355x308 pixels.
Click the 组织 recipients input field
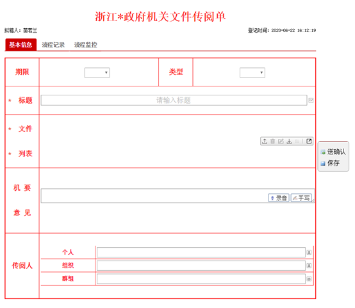(201, 266)
